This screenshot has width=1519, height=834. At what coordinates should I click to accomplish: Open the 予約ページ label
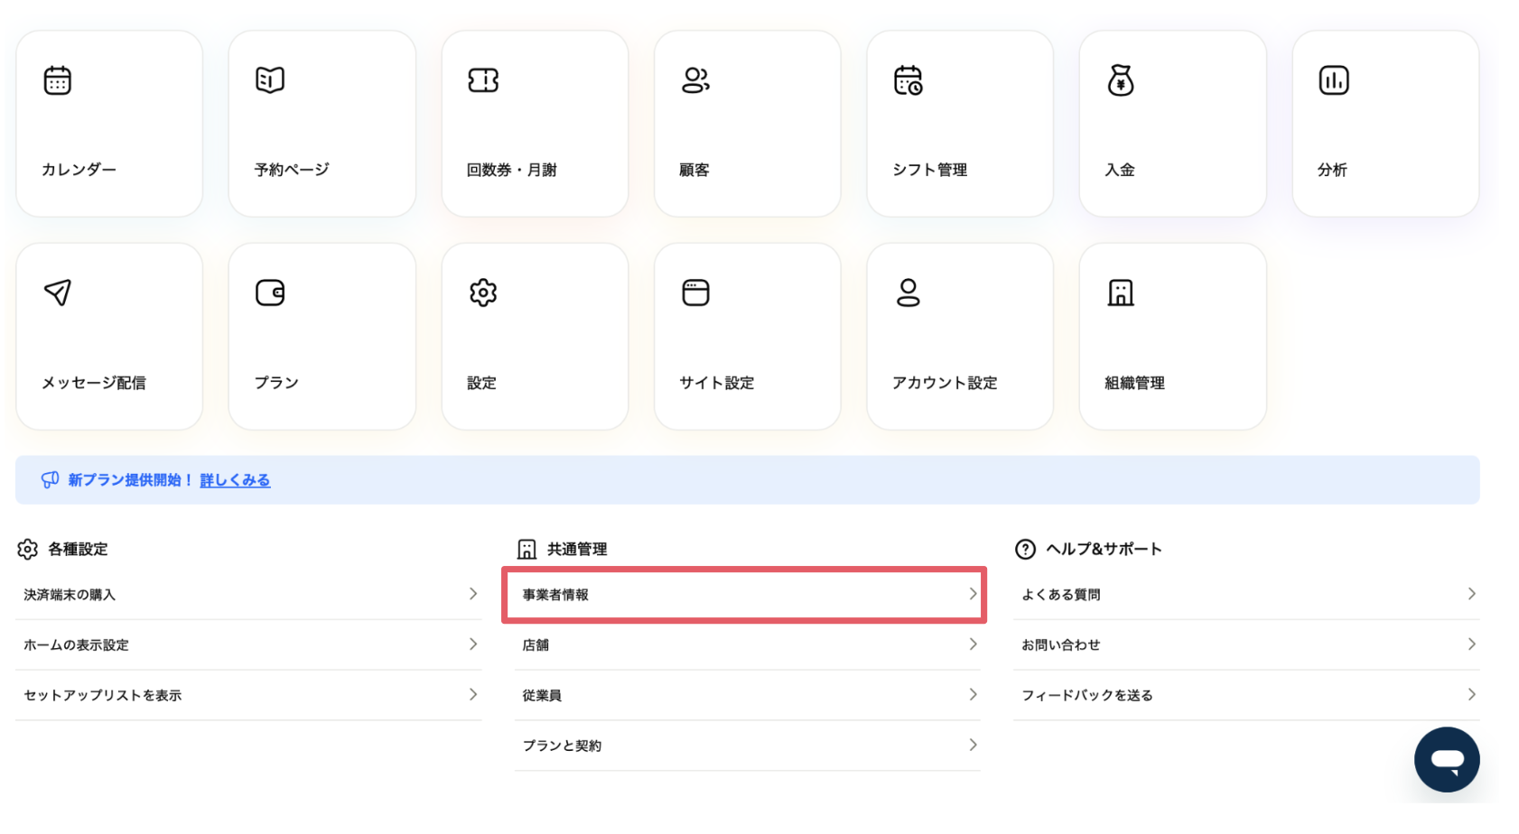(x=292, y=170)
